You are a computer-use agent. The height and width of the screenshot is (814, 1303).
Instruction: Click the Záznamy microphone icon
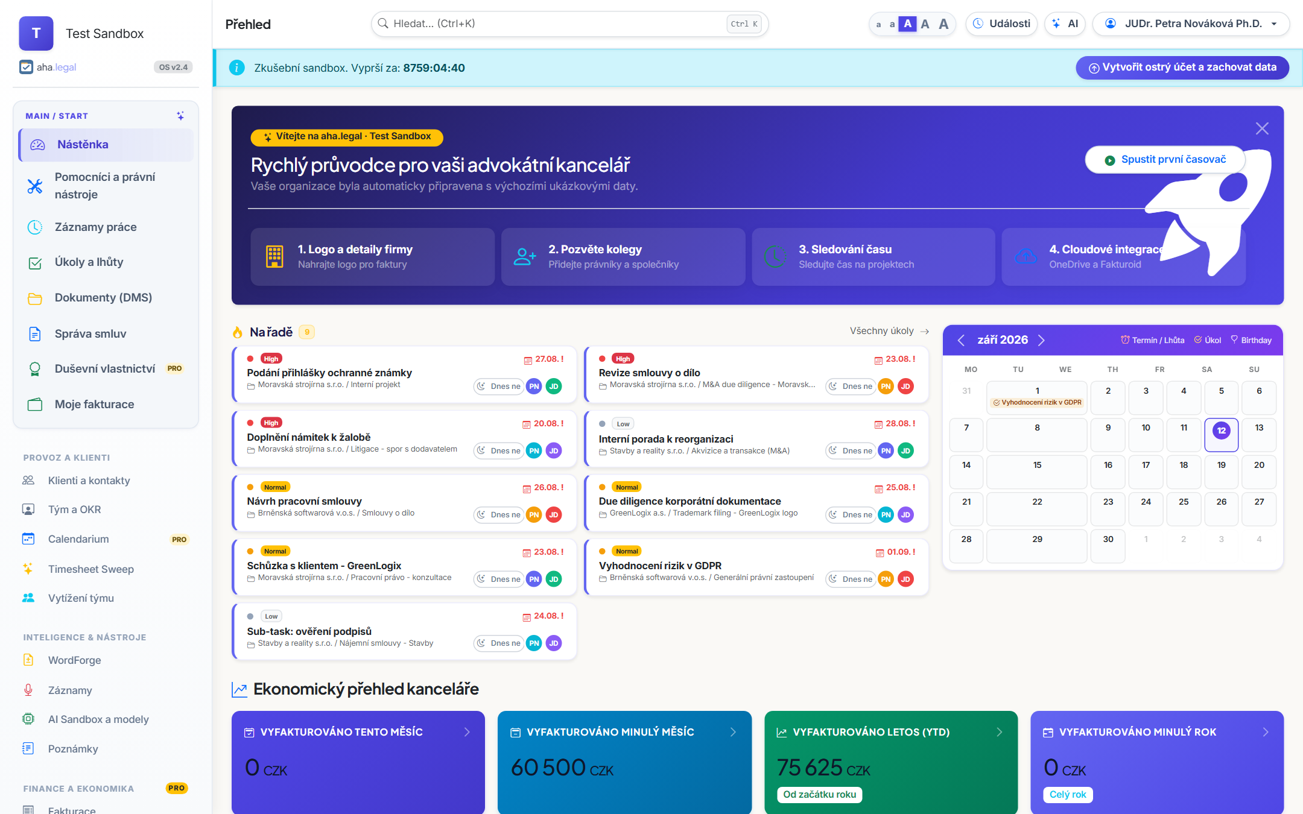[28, 690]
